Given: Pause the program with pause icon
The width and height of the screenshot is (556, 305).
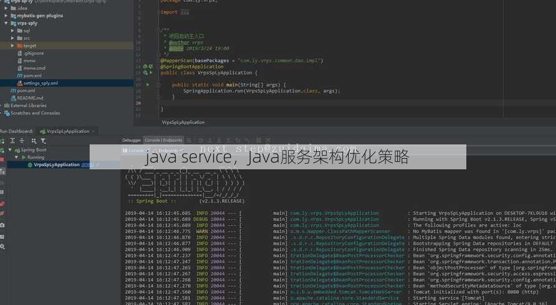Looking at the screenshot, I should (x=2, y=192).
